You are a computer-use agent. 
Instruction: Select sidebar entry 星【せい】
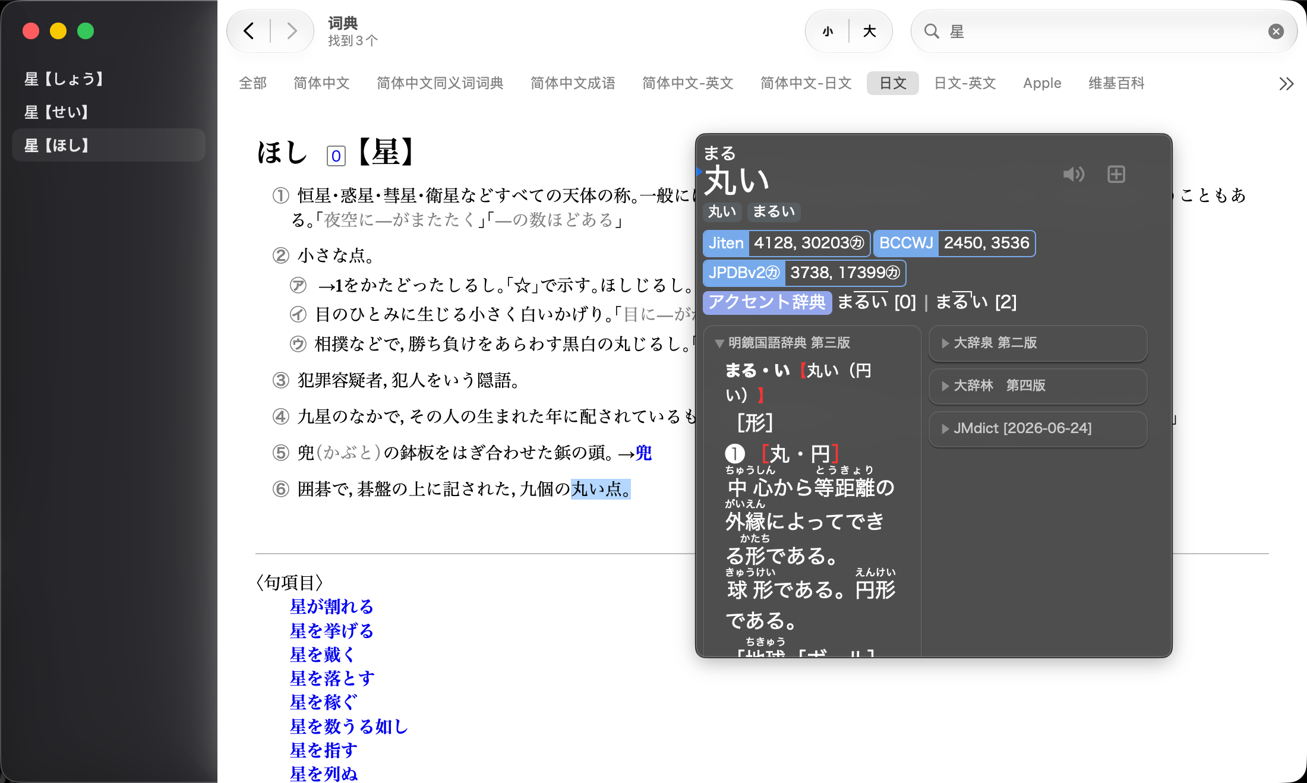109,112
